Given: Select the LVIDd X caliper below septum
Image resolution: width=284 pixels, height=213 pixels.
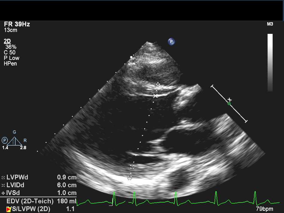Looking at the screenshot, I should [155, 96].
